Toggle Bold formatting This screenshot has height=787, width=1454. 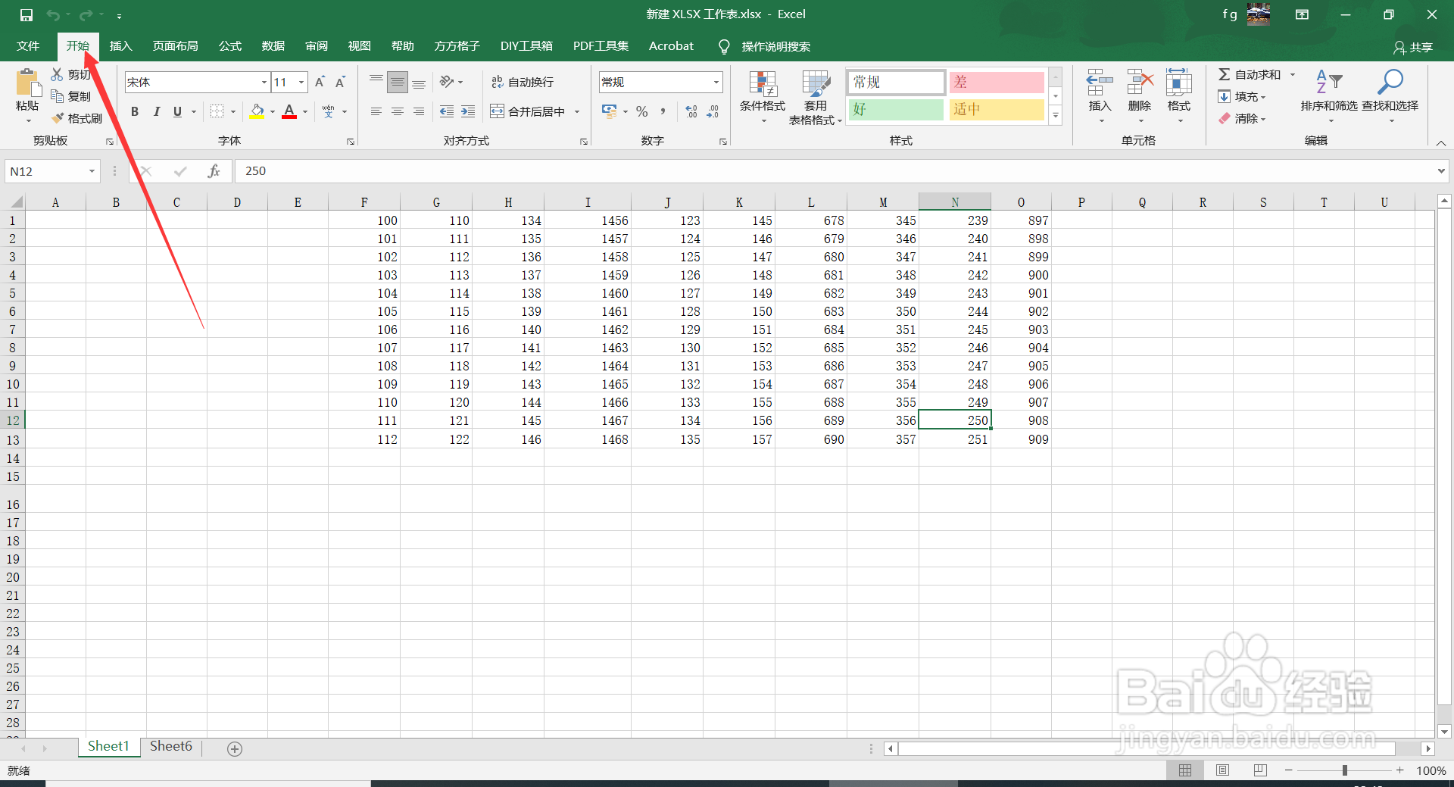pos(135,111)
